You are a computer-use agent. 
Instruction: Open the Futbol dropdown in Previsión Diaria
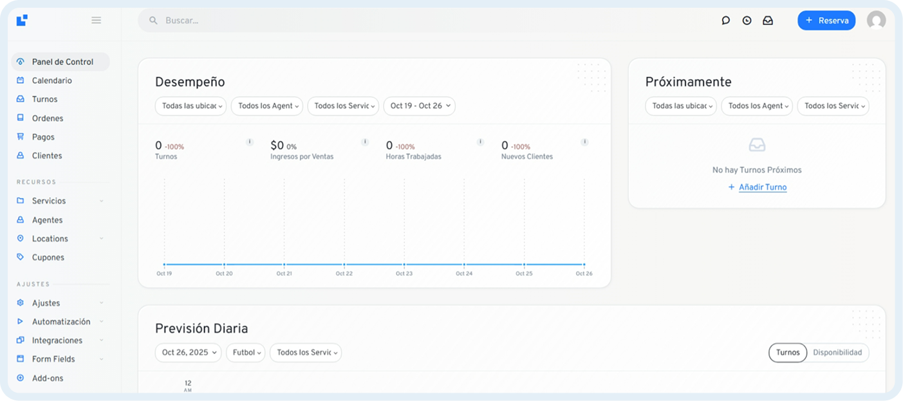pos(246,353)
